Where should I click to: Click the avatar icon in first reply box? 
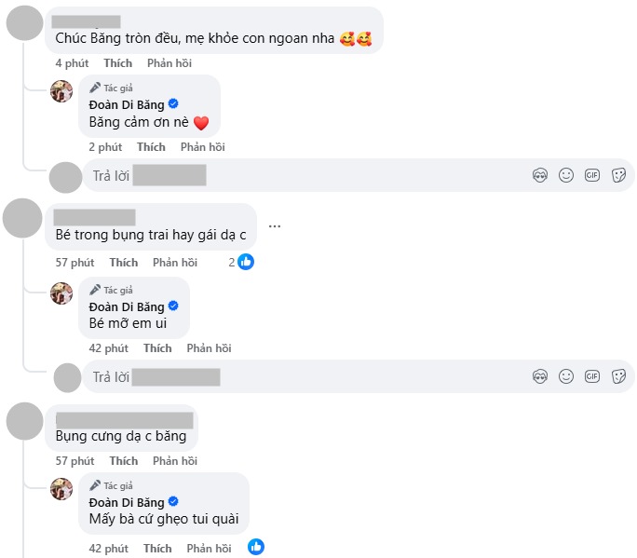pyautogui.click(x=65, y=176)
